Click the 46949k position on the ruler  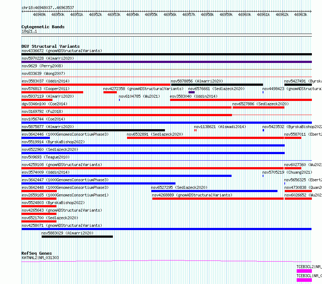39,14
